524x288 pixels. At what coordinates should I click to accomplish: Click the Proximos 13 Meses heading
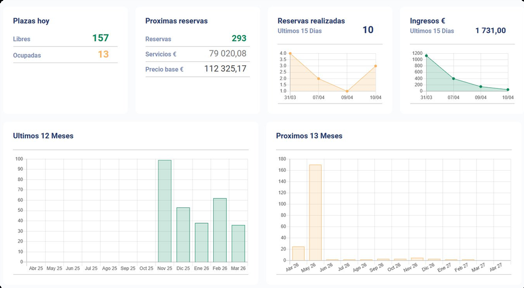pos(309,135)
